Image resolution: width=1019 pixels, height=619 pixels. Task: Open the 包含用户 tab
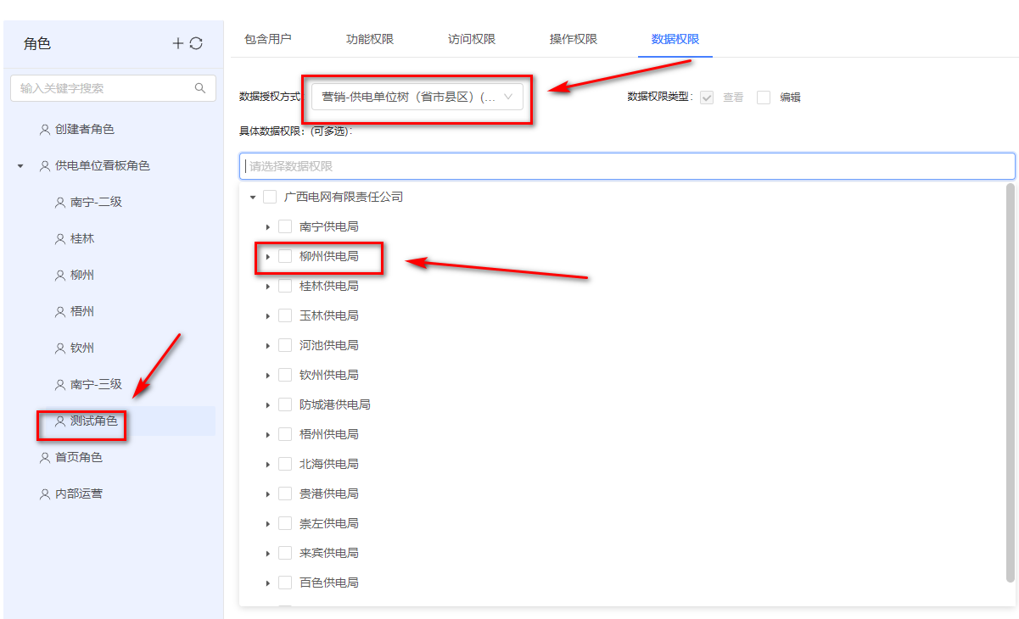pyautogui.click(x=268, y=39)
